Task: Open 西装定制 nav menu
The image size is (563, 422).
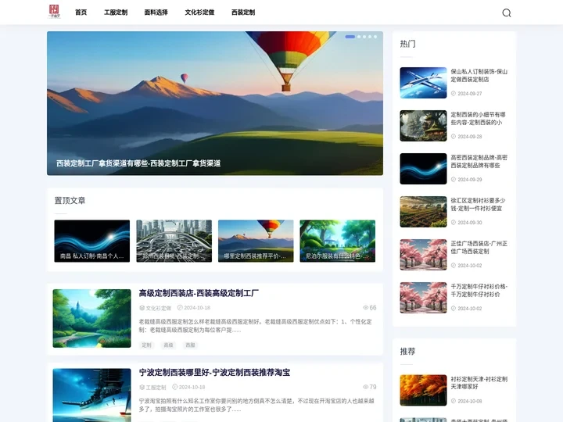Action: pos(243,13)
